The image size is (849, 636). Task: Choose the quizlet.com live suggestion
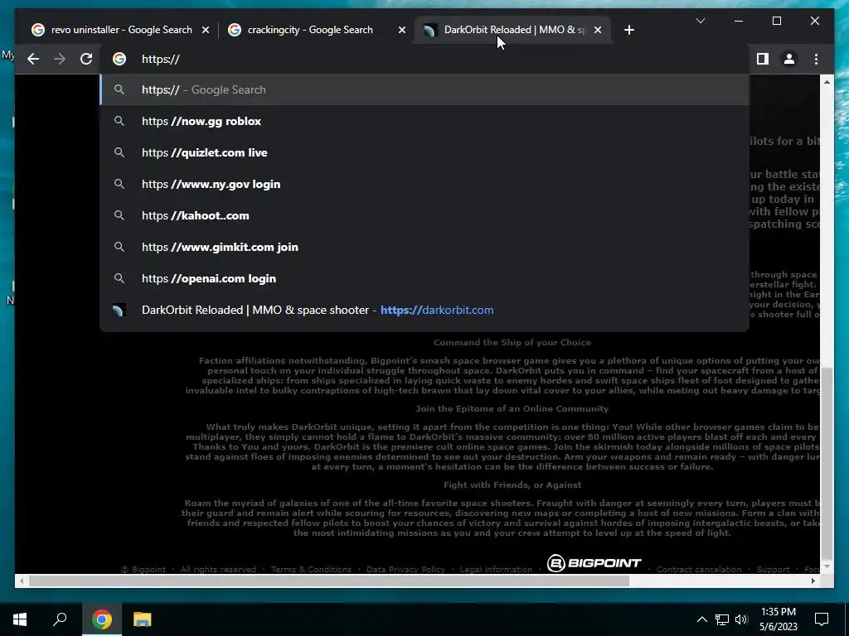[425, 152]
